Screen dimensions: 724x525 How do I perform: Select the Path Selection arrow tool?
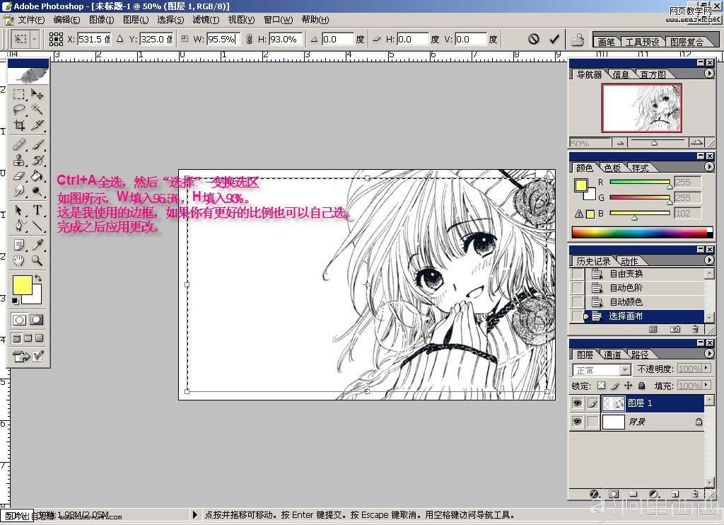pyautogui.click(x=19, y=210)
